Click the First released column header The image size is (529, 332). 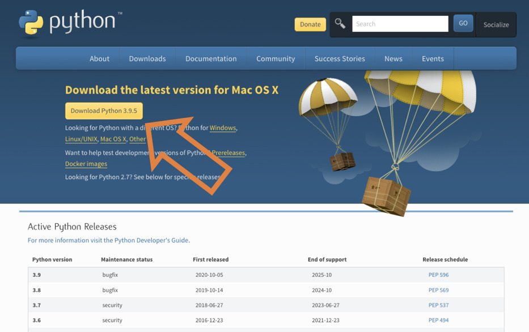click(x=210, y=259)
